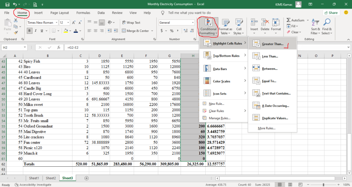Open the font size dropdown
The height and width of the screenshot is (187, 352).
pos(68,23)
